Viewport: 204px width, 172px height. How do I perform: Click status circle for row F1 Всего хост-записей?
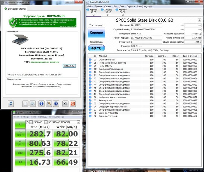click(90, 113)
